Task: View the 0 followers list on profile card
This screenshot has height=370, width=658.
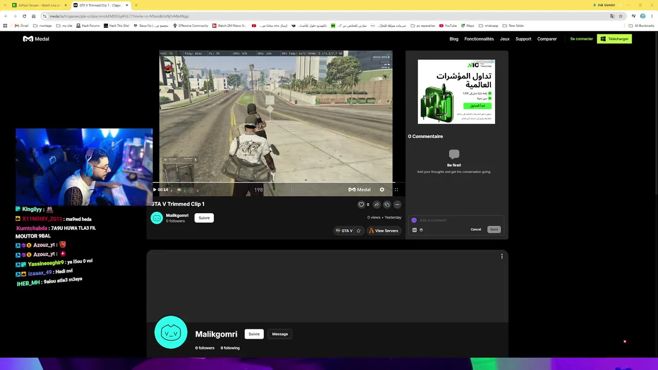Action: coord(205,348)
